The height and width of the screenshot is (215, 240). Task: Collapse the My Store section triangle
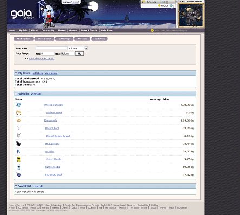click(16, 73)
